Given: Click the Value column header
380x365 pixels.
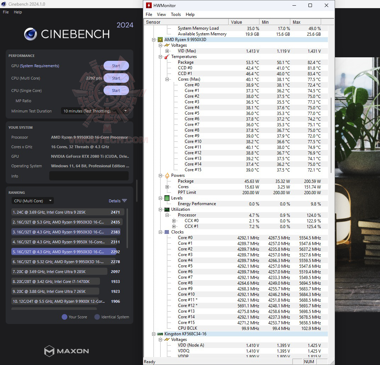Looking at the screenshot, I should pyautogui.click(x=244, y=22).
